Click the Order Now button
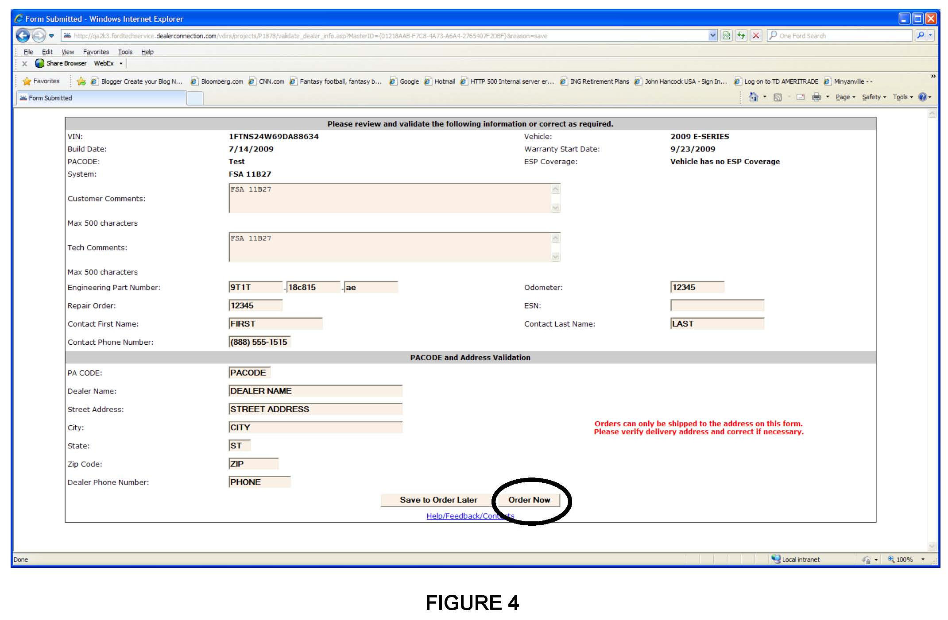 [529, 500]
